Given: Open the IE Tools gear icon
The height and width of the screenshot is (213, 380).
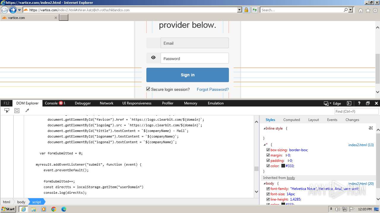Looking at the screenshot, I should click(375, 10).
